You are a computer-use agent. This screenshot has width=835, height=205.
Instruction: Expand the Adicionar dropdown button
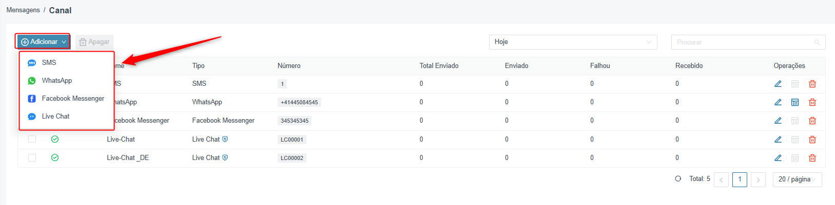click(x=43, y=42)
